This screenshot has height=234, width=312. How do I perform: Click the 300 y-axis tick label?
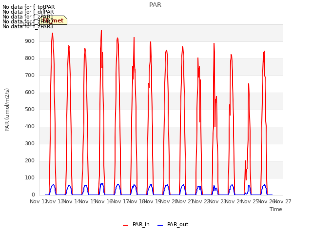coord(30,144)
